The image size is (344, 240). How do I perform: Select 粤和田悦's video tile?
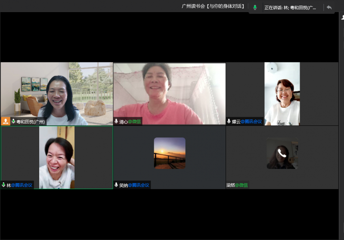coord(57,93)
